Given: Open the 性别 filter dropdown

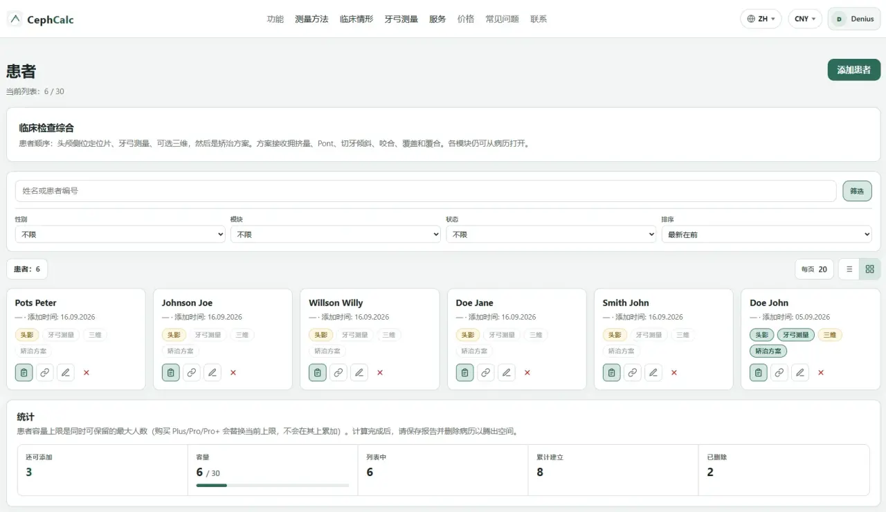Looking at the screenshot, I should click(120, 235).
